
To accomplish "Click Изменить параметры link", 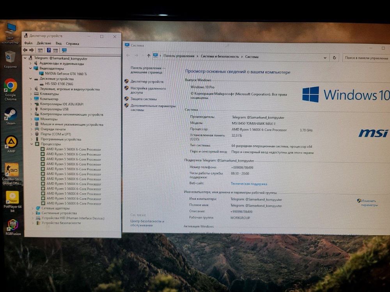I will 369,203.
